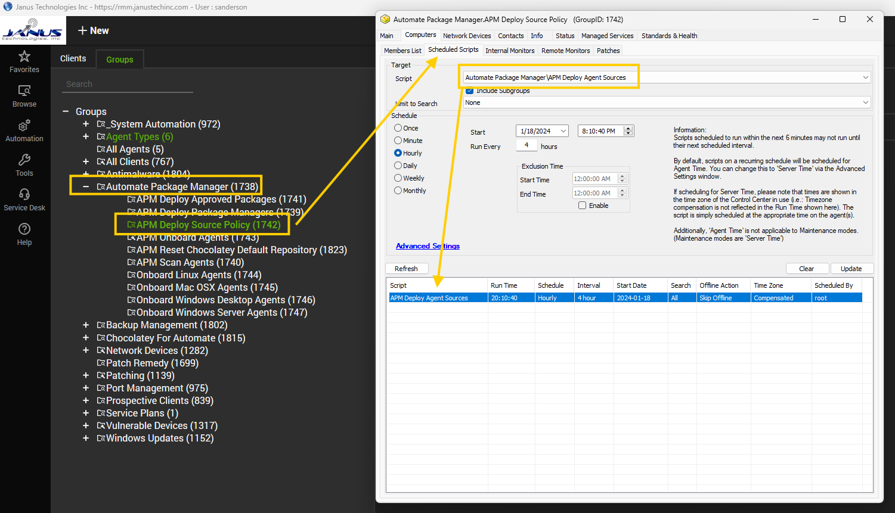The image size is (895, 513).
Task: Open the Standards & Health tab
Action: coord(669,36)
